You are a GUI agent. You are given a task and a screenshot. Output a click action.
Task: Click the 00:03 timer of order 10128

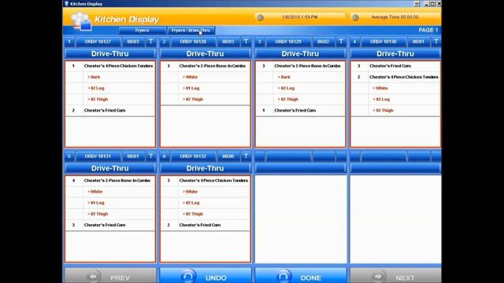[x=228, y=42]
